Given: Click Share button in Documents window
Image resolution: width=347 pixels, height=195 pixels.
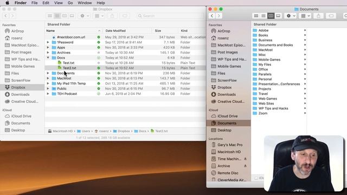Looking at the screenshot, I should coord(318,16).
